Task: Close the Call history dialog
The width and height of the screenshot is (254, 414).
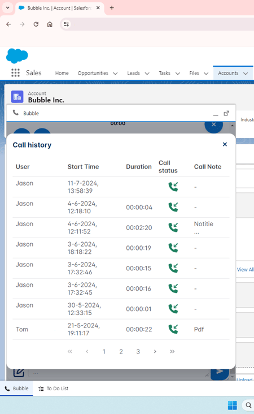Action: [225, 144]
